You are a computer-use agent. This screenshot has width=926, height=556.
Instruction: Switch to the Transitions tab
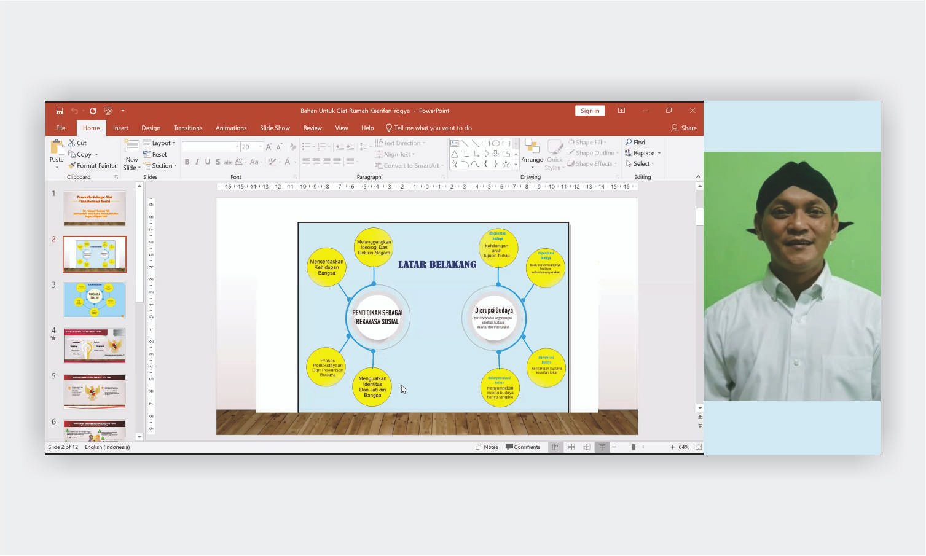point(188,128)
